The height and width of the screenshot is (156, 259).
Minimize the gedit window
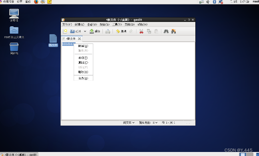coord(185,20)
